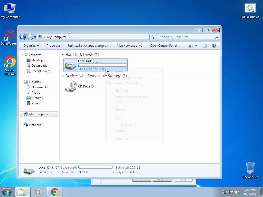This screenshot has height=197, width=263.
Task: Open My Computer desktop icon
Action: [x=10, y=11]
